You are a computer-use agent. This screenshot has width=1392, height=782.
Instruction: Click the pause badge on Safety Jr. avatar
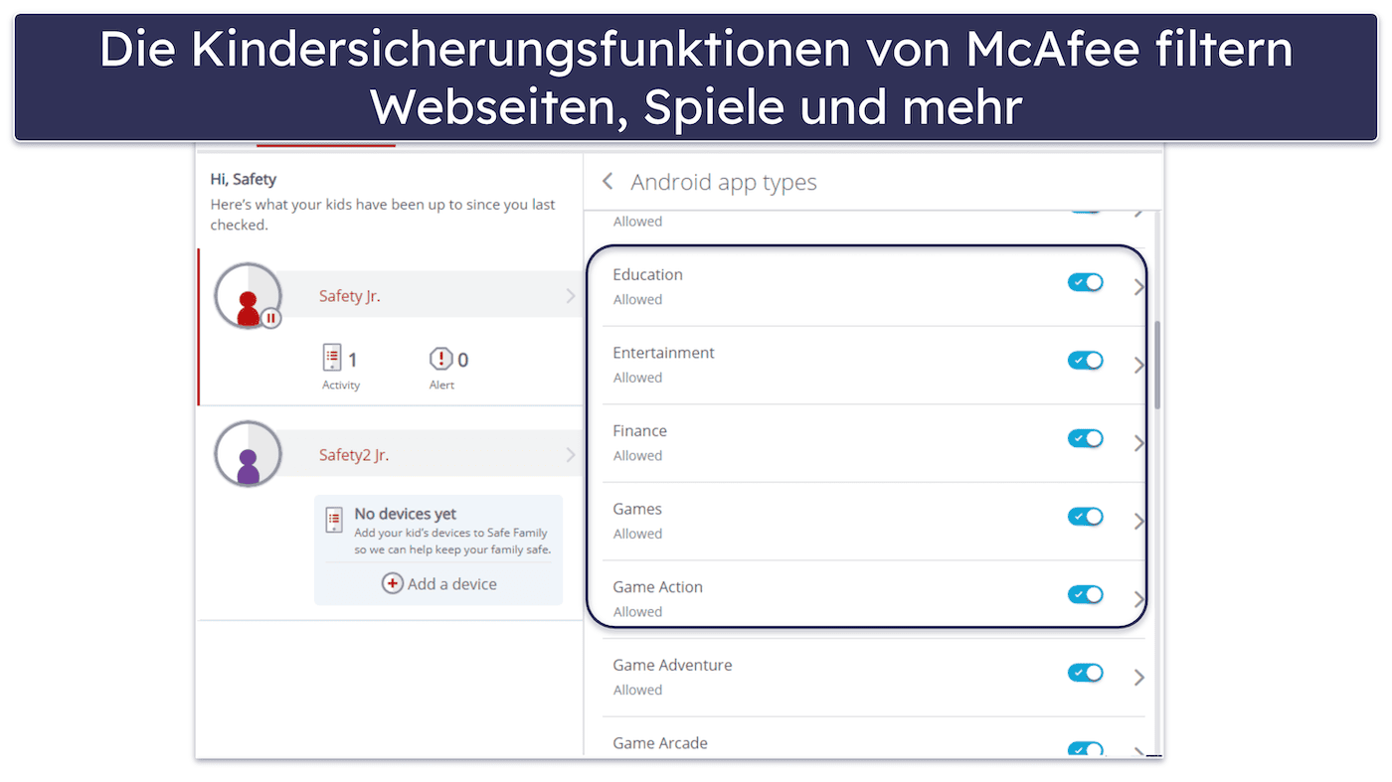pyautogui.click(x=271, y=318)
